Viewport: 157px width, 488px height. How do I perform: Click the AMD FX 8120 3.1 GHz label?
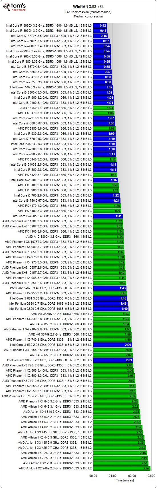point(55,175)
